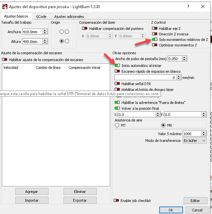Adjust Valor S máximo with spinner arrows
The image size is (212, 214).
click(204, 133)
